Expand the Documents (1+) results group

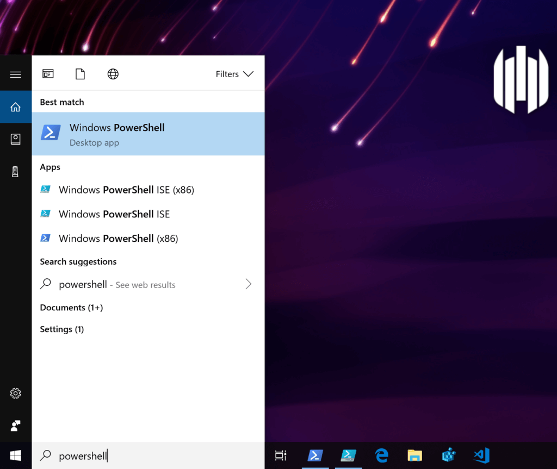[x=71, y=308]
